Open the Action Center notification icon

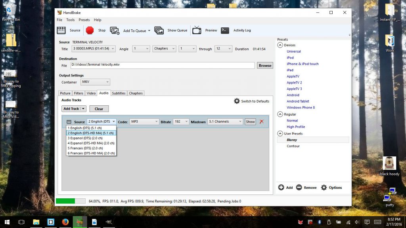pyautogui.click(x=367, y=222)
